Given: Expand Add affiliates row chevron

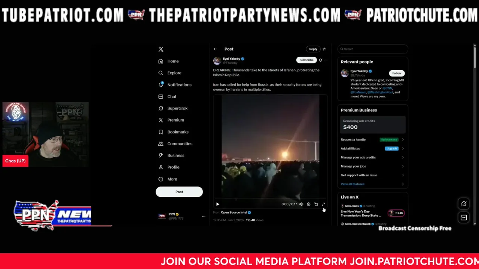Looking at the screenshot, I should click(403, 149).
